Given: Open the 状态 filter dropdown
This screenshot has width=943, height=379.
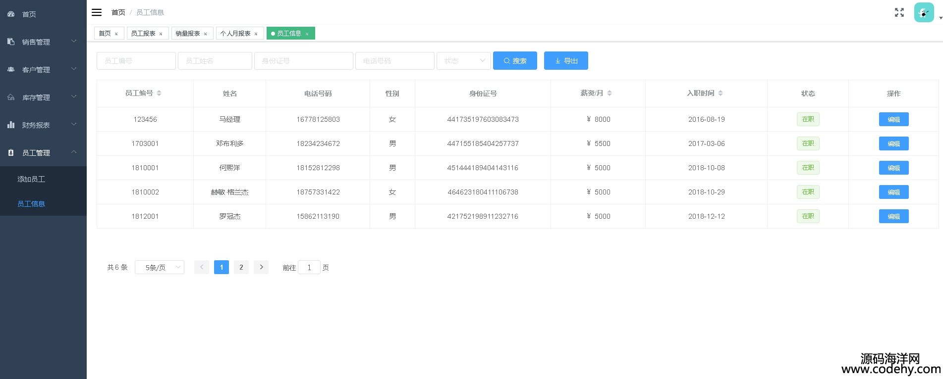Looking at the screenshot, I should coord(463,61).
